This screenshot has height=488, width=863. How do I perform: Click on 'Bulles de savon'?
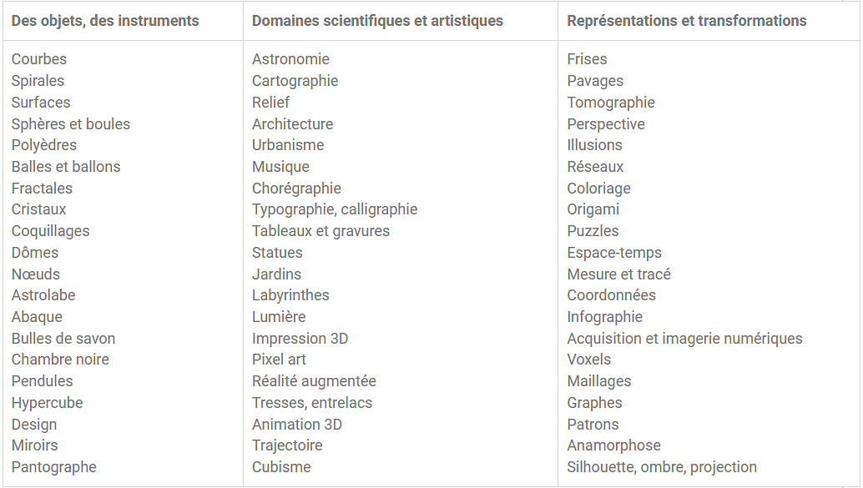(63, 339)
